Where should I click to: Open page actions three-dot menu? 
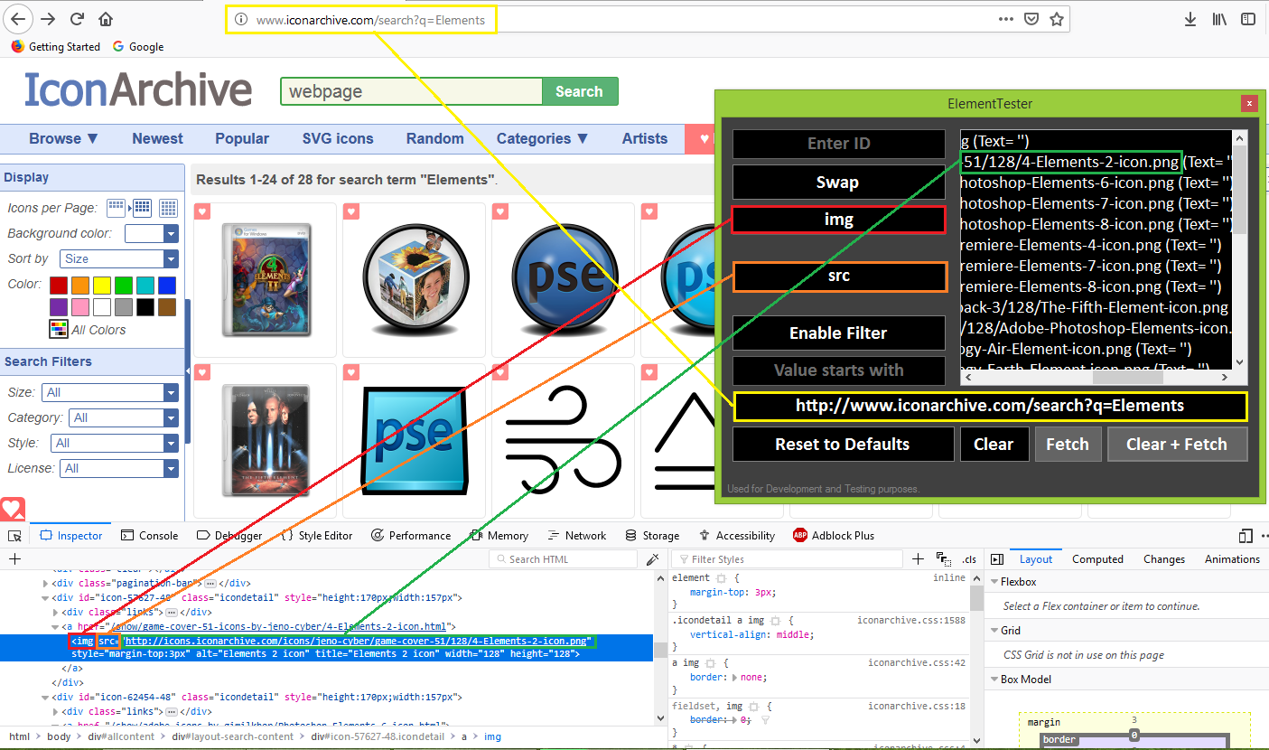[1006, 19]
